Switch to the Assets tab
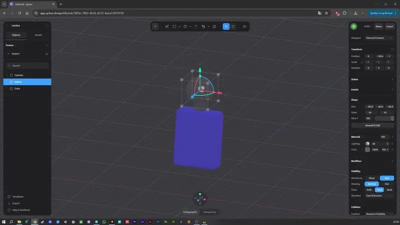This screenshot has height=225, width=400. (x=38, y=35)
